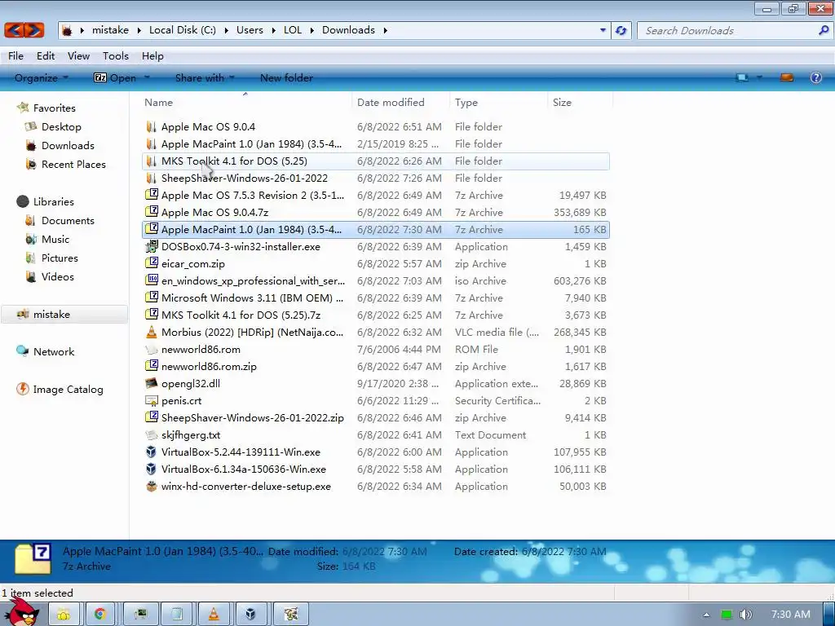Select SheepShaver-Windows-26-01-2022 folder icon

[151, 178]
